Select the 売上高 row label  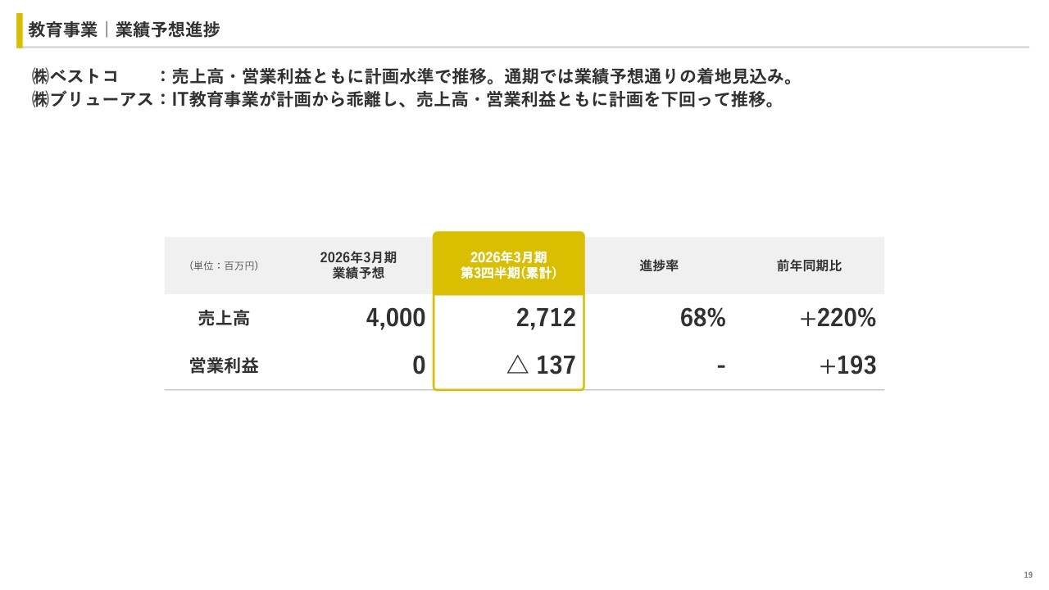click(224, 318)
